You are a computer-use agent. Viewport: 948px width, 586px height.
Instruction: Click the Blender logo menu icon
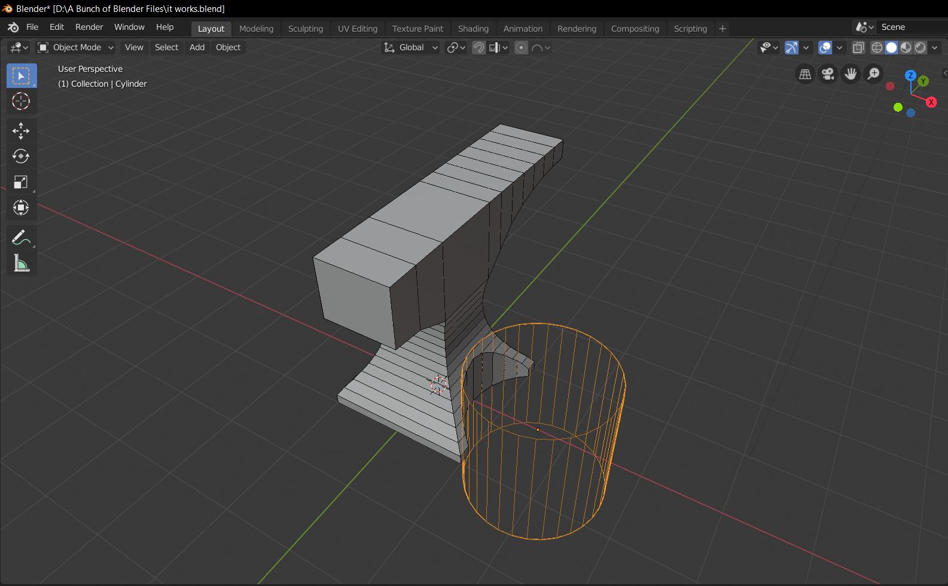click(x=13, y=27)
